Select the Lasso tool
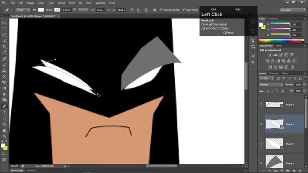 pos(4,35)
